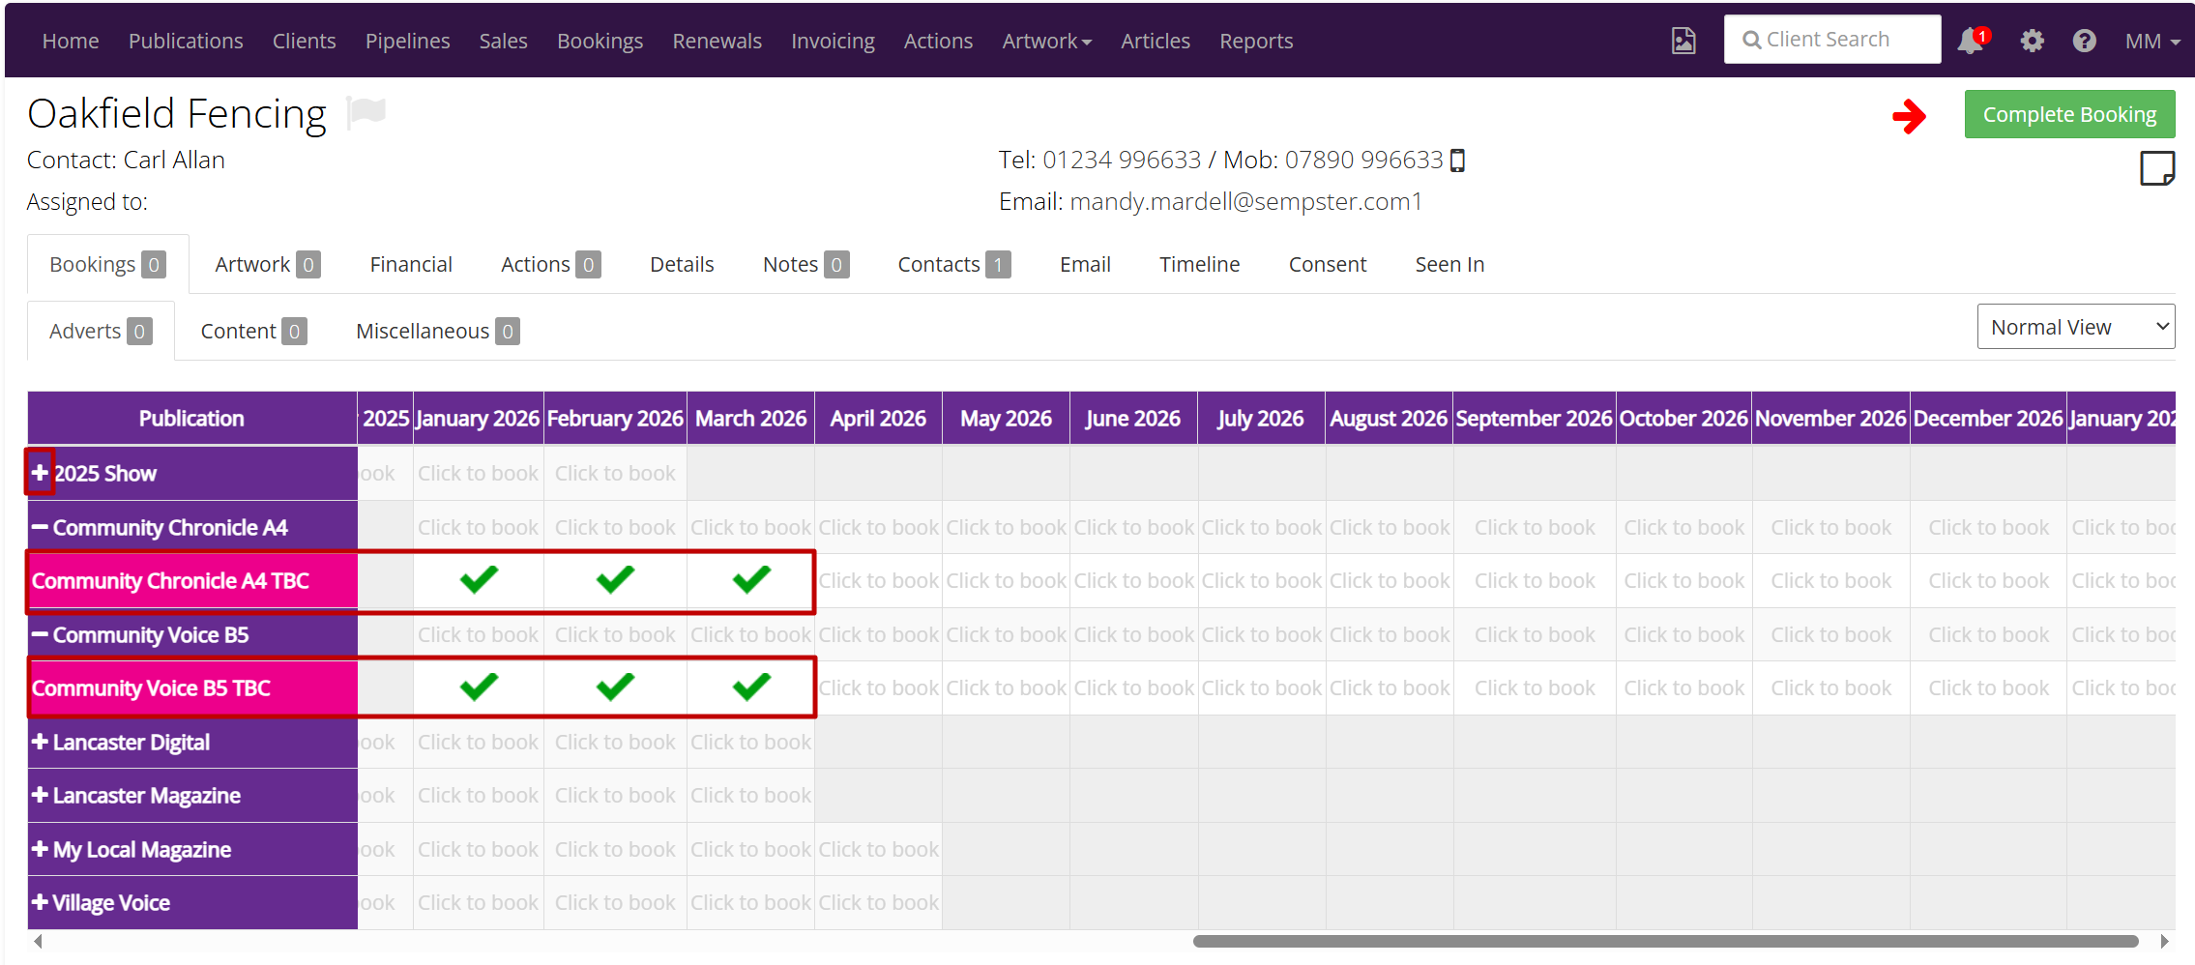Image resolution: width=2195 pixels, height=965 pixels.
Task: Open the Reports menu item
Action: pos(1256,41)
